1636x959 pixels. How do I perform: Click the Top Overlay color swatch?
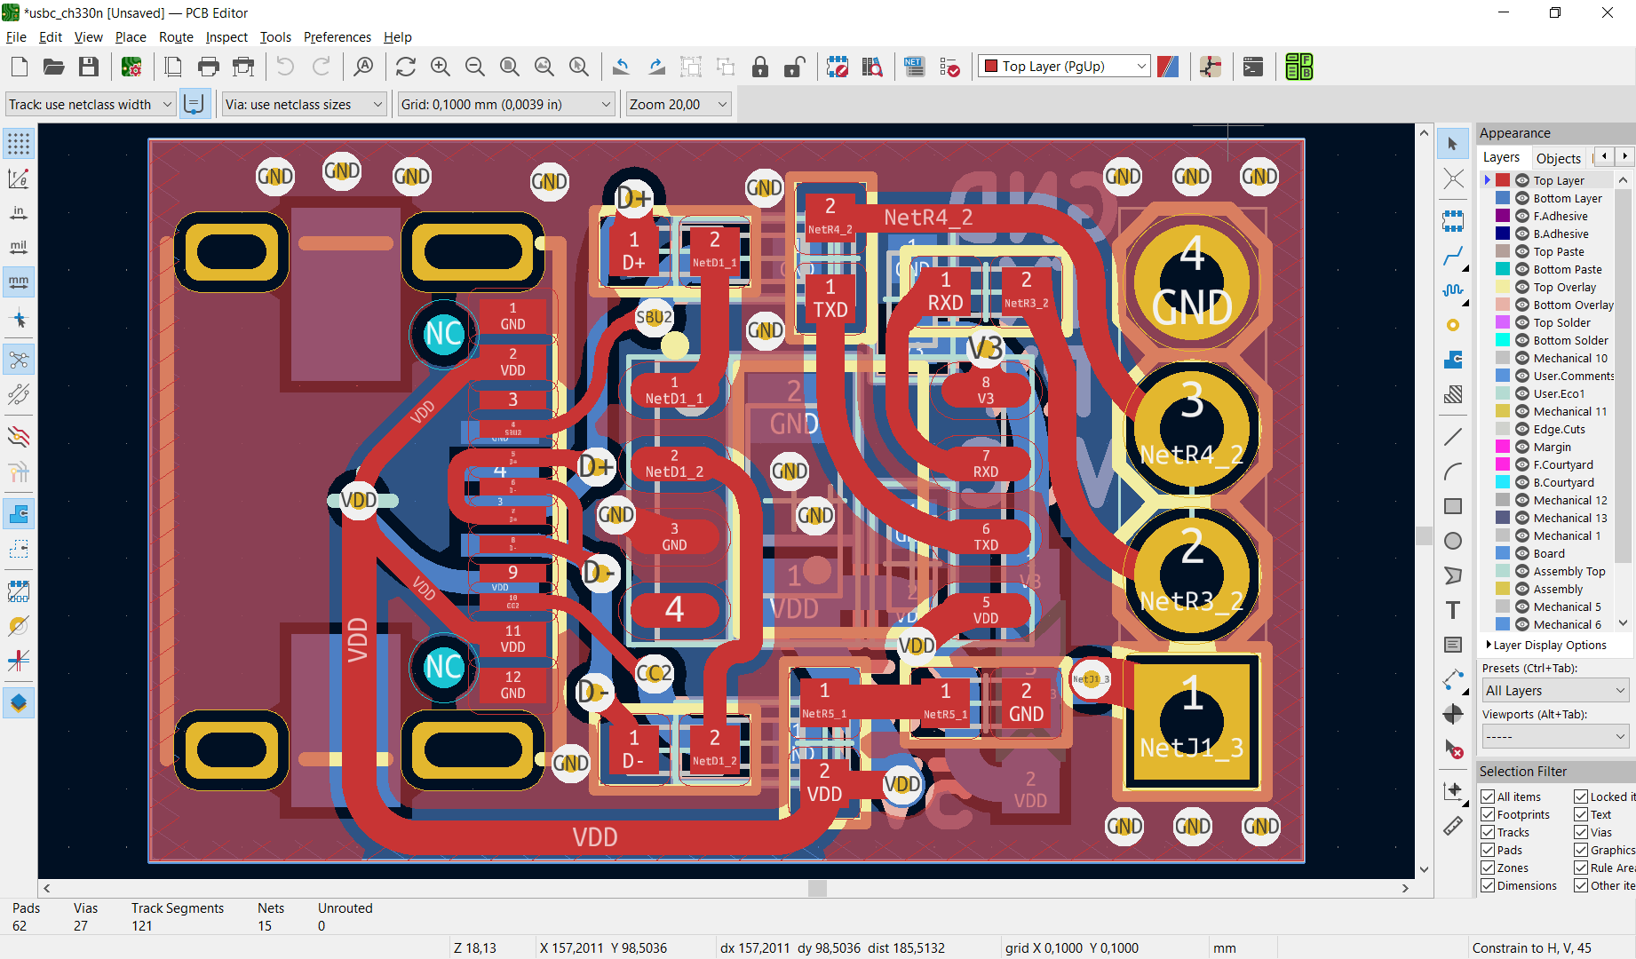[1503, 287]
